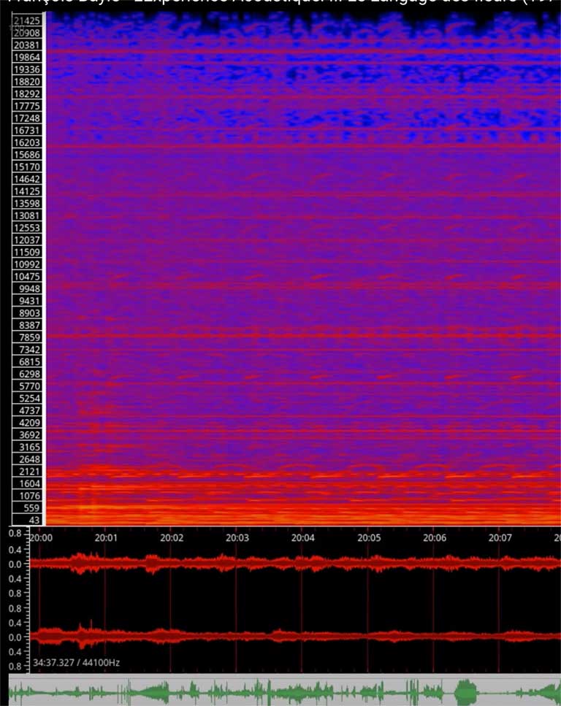The height and width of the screenshot is (706, 561).
Task: Select the 13598 frequency label
Action: click(27, 203)
